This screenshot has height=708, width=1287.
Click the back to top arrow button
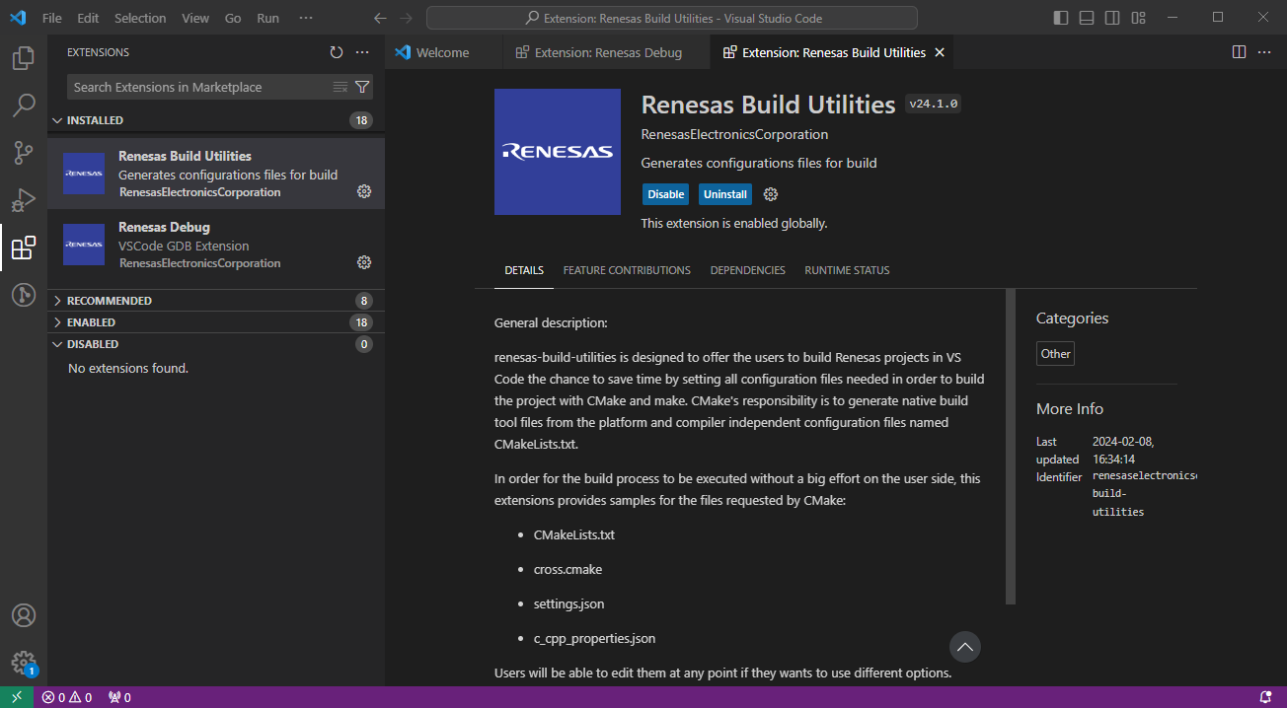coord(965,647)
